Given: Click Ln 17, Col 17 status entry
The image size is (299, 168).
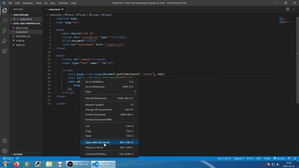Looking at the screenshot, I should pos(224,158).
